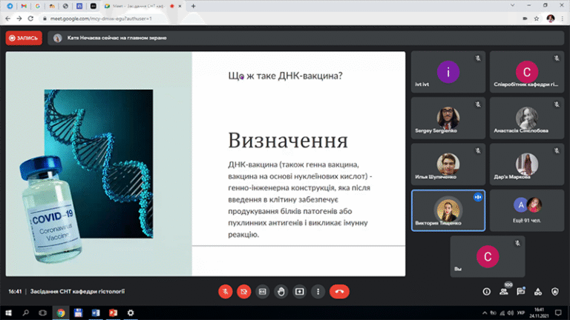The image size is (570, 320).
Task: Show the participants list panel
Action: coord(505,291)
